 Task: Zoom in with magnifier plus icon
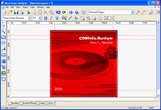pos(138,12)
